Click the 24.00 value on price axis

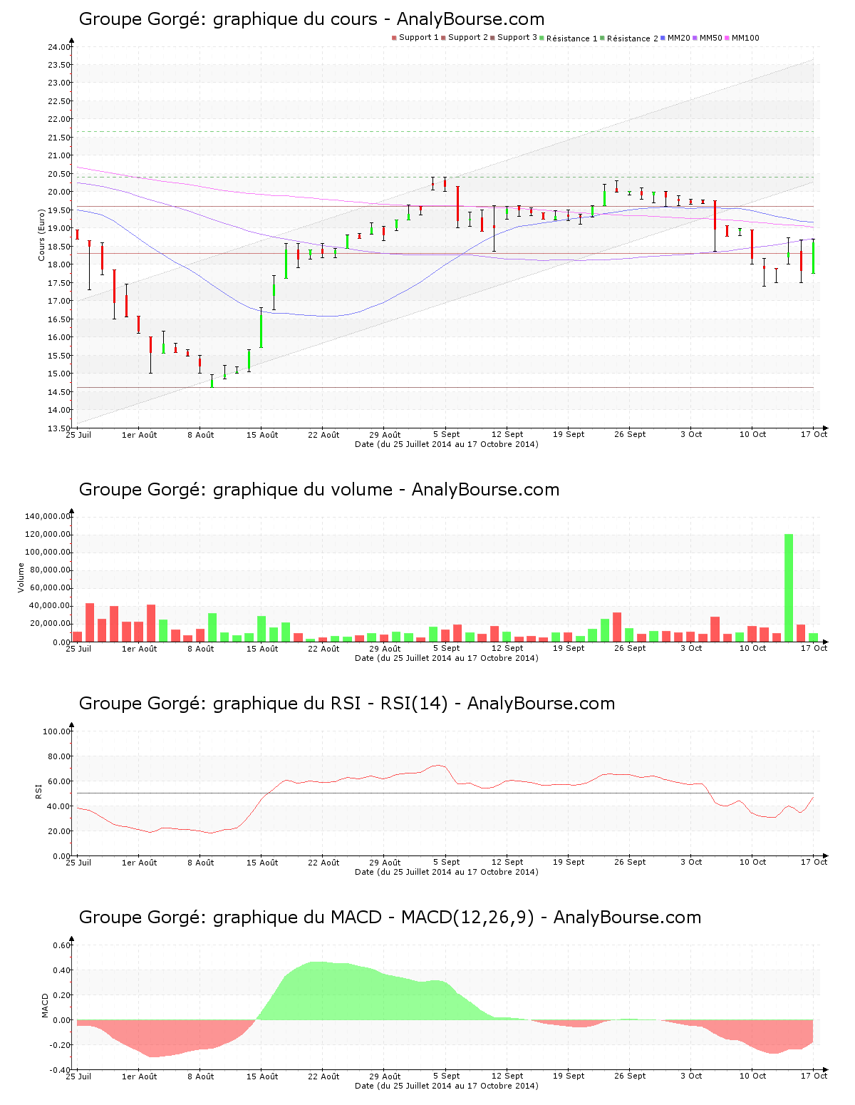[58, 48]
